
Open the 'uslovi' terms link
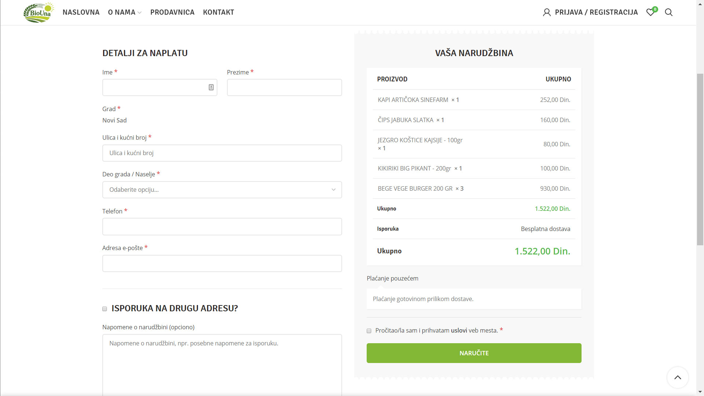click(x=459, y=330)
